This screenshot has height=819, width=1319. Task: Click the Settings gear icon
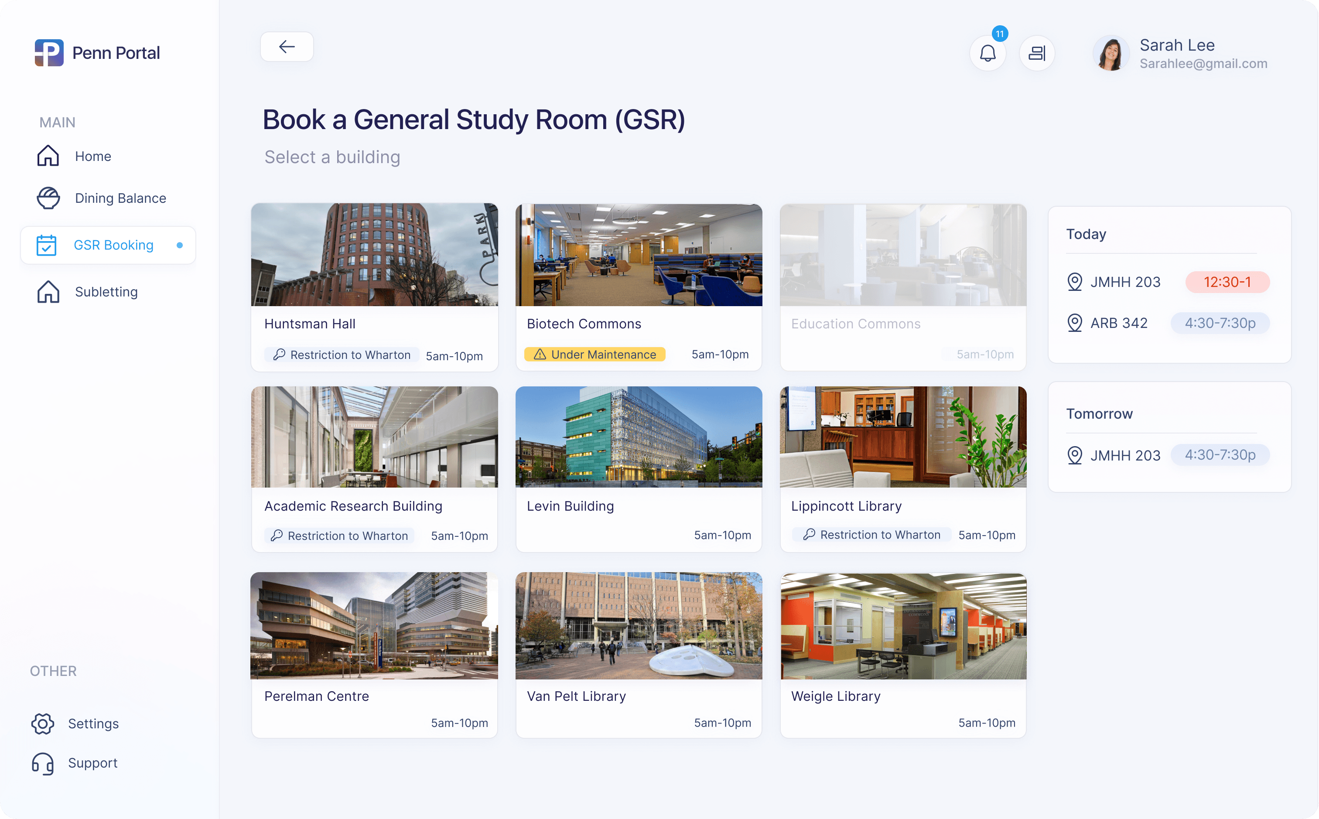point(43,723)
